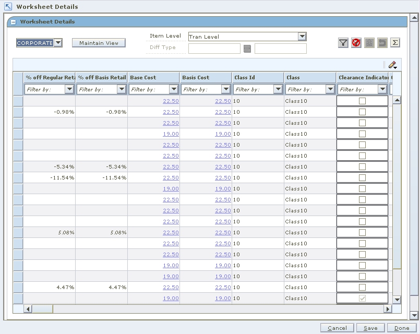
Task: Click the upload arrow icon beside clear filter
Action: tap(369, 43)
